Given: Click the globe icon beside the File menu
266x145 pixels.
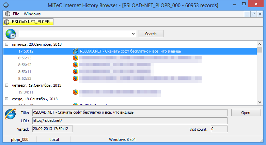Looking at the screenshot, I should point(7,14).
